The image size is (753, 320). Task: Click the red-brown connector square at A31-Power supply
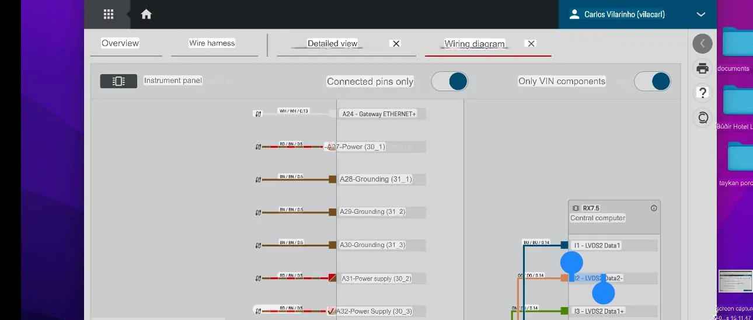(x=332, y=278)
